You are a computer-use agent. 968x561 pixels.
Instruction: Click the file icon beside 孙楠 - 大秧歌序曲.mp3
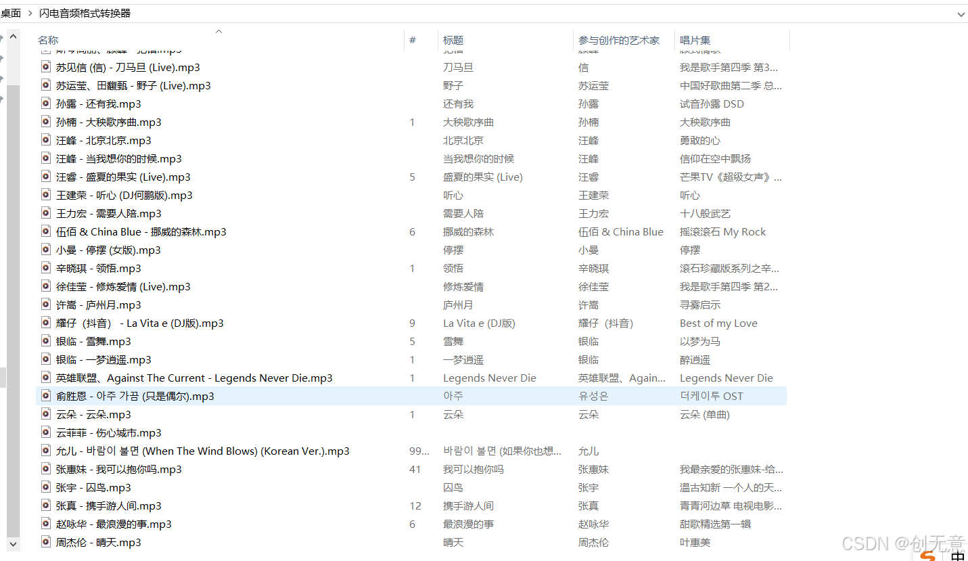click(46, 122)
